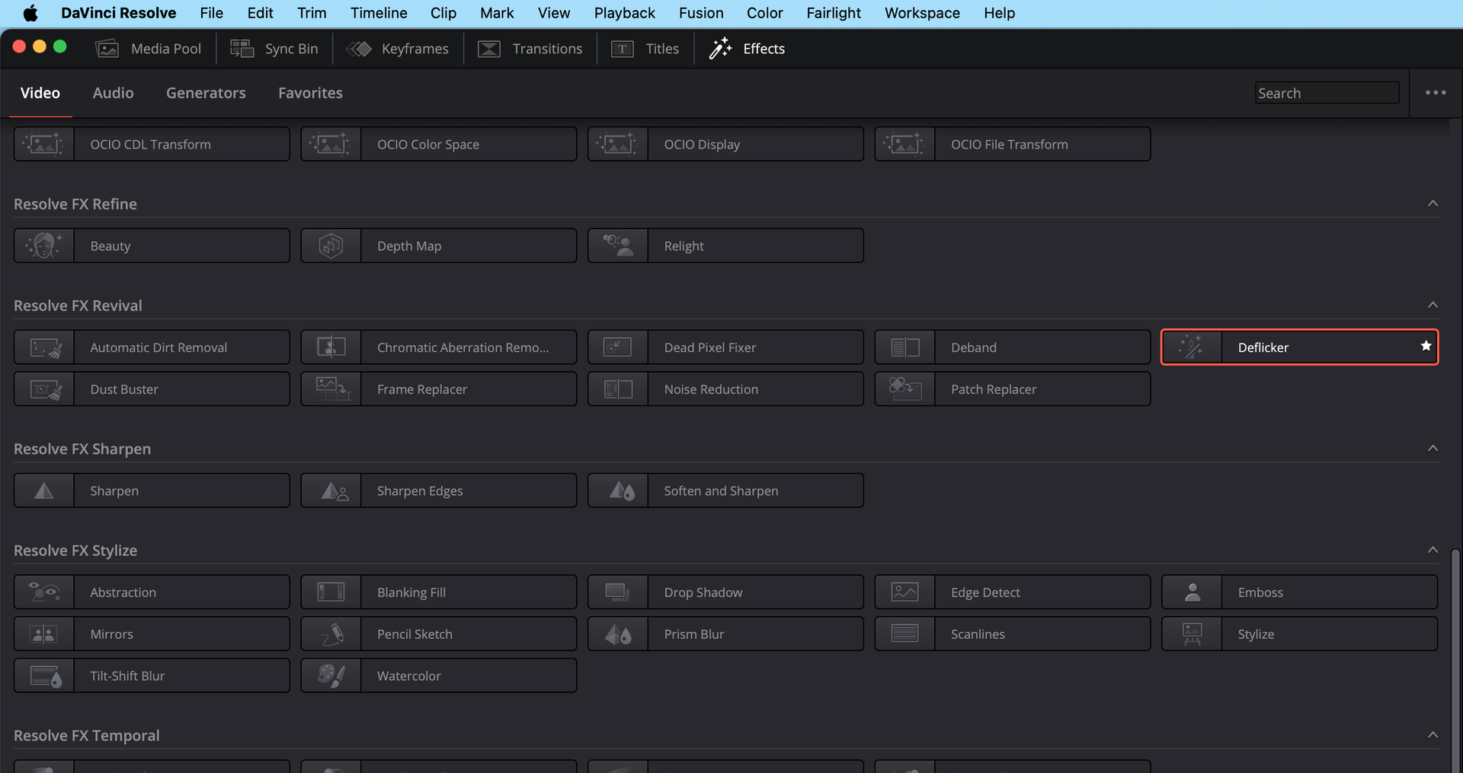
Task: Open the Fusion menu
Action: pyautogui.click(x=700, y=13)
